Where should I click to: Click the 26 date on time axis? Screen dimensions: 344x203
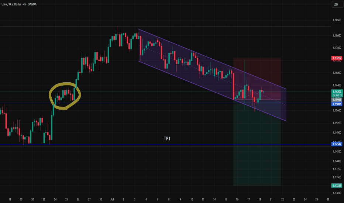[x=78, y=199]
